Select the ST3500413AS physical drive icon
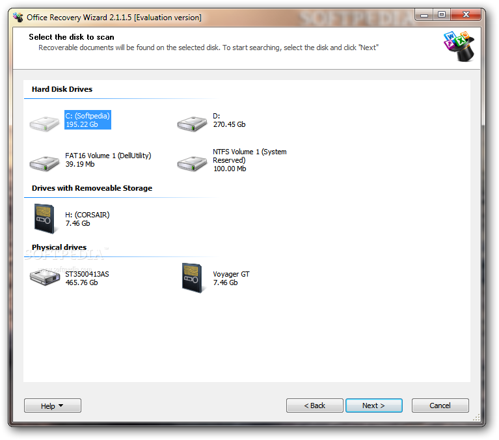499x440 pixels. (x=45, y=277)
